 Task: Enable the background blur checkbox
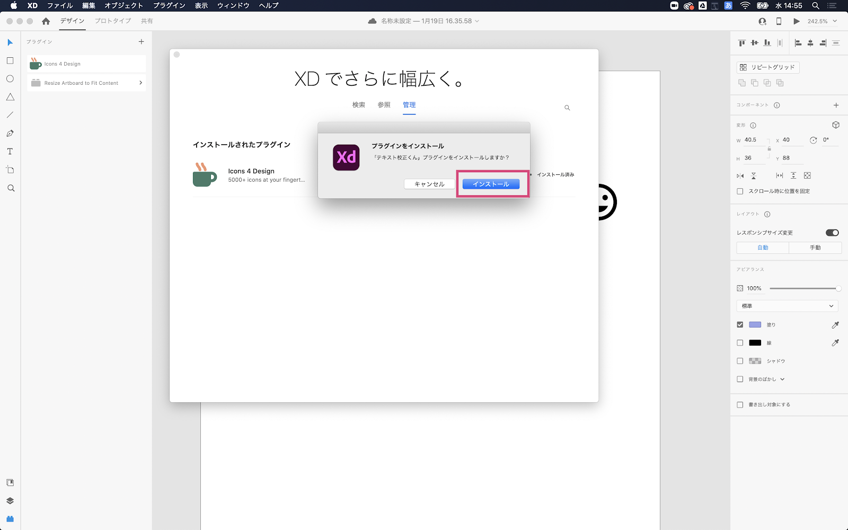[740, 379]
